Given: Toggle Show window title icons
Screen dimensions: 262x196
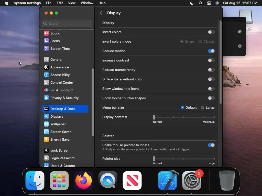Looking at the screenshot, I should 211,89.
